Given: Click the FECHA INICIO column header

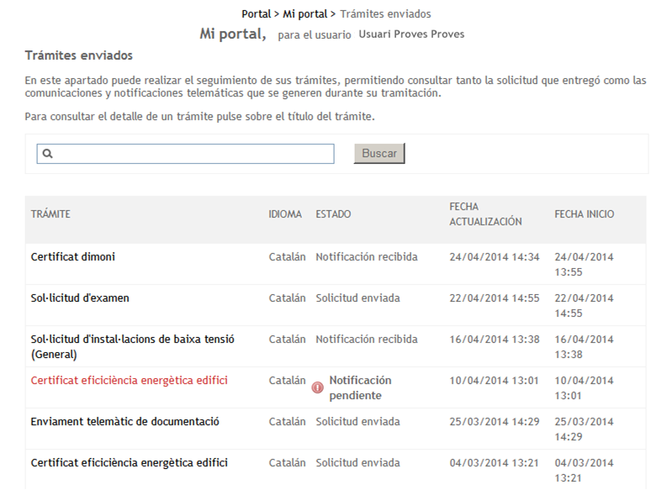Looking at the screenshot, I should [584, 214].
